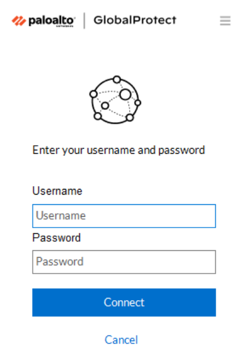The height and width of the screenshot is (358, 244).
Task: Click the Cancel link
Action: tap(121, 340)
